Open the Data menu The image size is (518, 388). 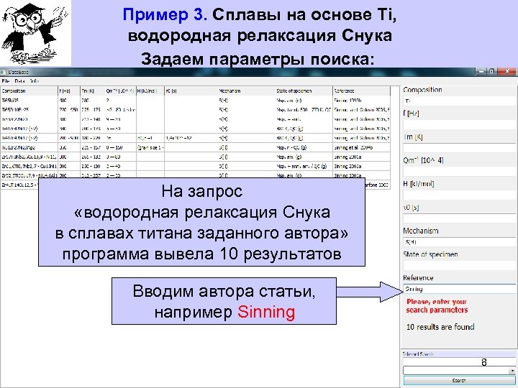[20, 80]
